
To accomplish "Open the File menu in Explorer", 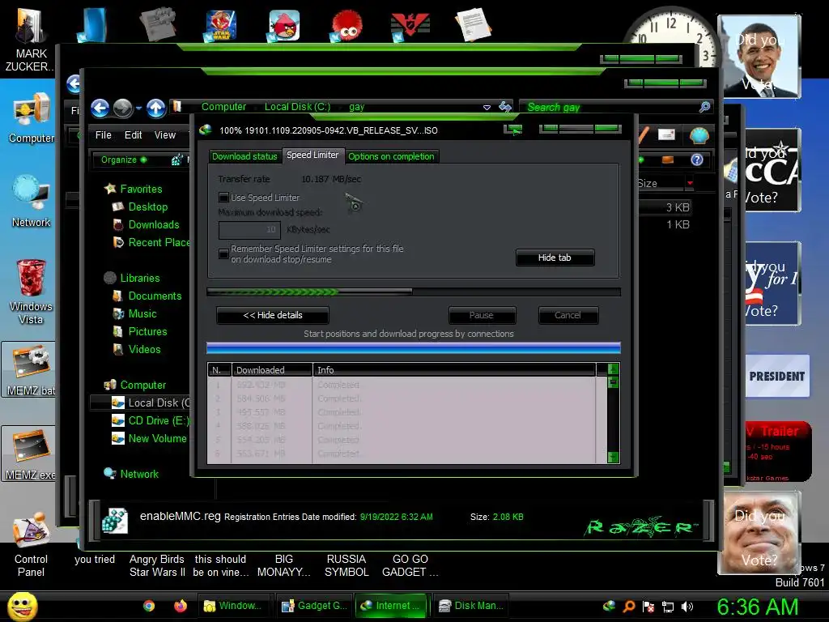I will pyautogui.click(x=103, y=135).
